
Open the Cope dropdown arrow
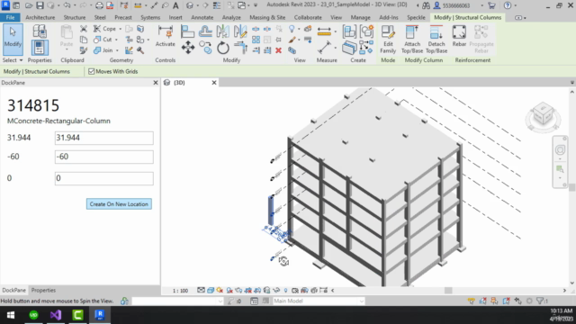tap(120, 29)
